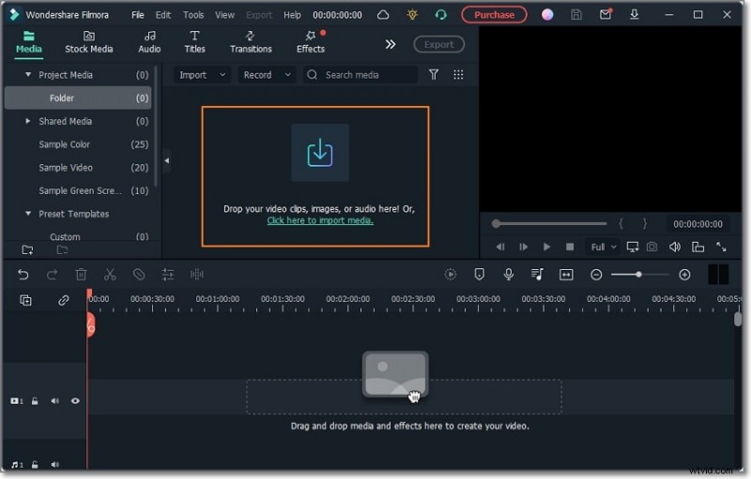Zoom out timeline minus icon

click(x=596, y=275)
